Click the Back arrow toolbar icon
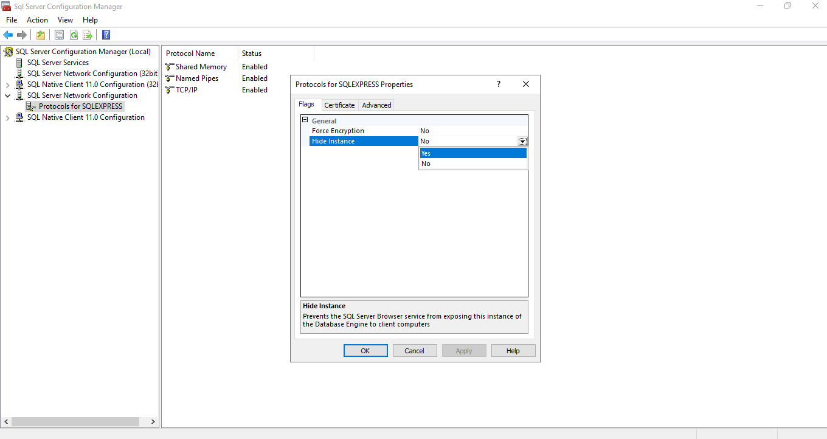The width and height of the screenshot is (827, 439). pyautogui.click(x=8, y=35)
